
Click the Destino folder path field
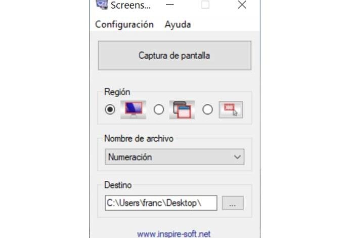[x=161, y=203]
